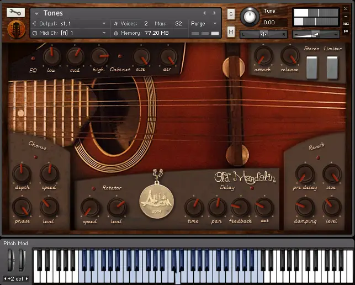Open the Midi Ch channel dropdown
The width and height of the screenshot is (355, 285).
coord(104,33)
